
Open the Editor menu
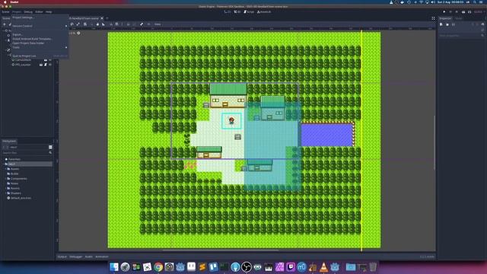(39, 12)
